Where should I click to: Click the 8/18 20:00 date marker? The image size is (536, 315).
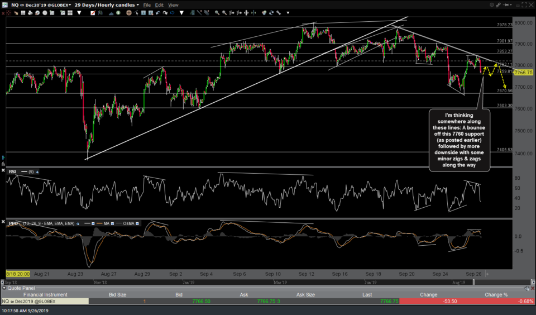(x=18, y=274)
